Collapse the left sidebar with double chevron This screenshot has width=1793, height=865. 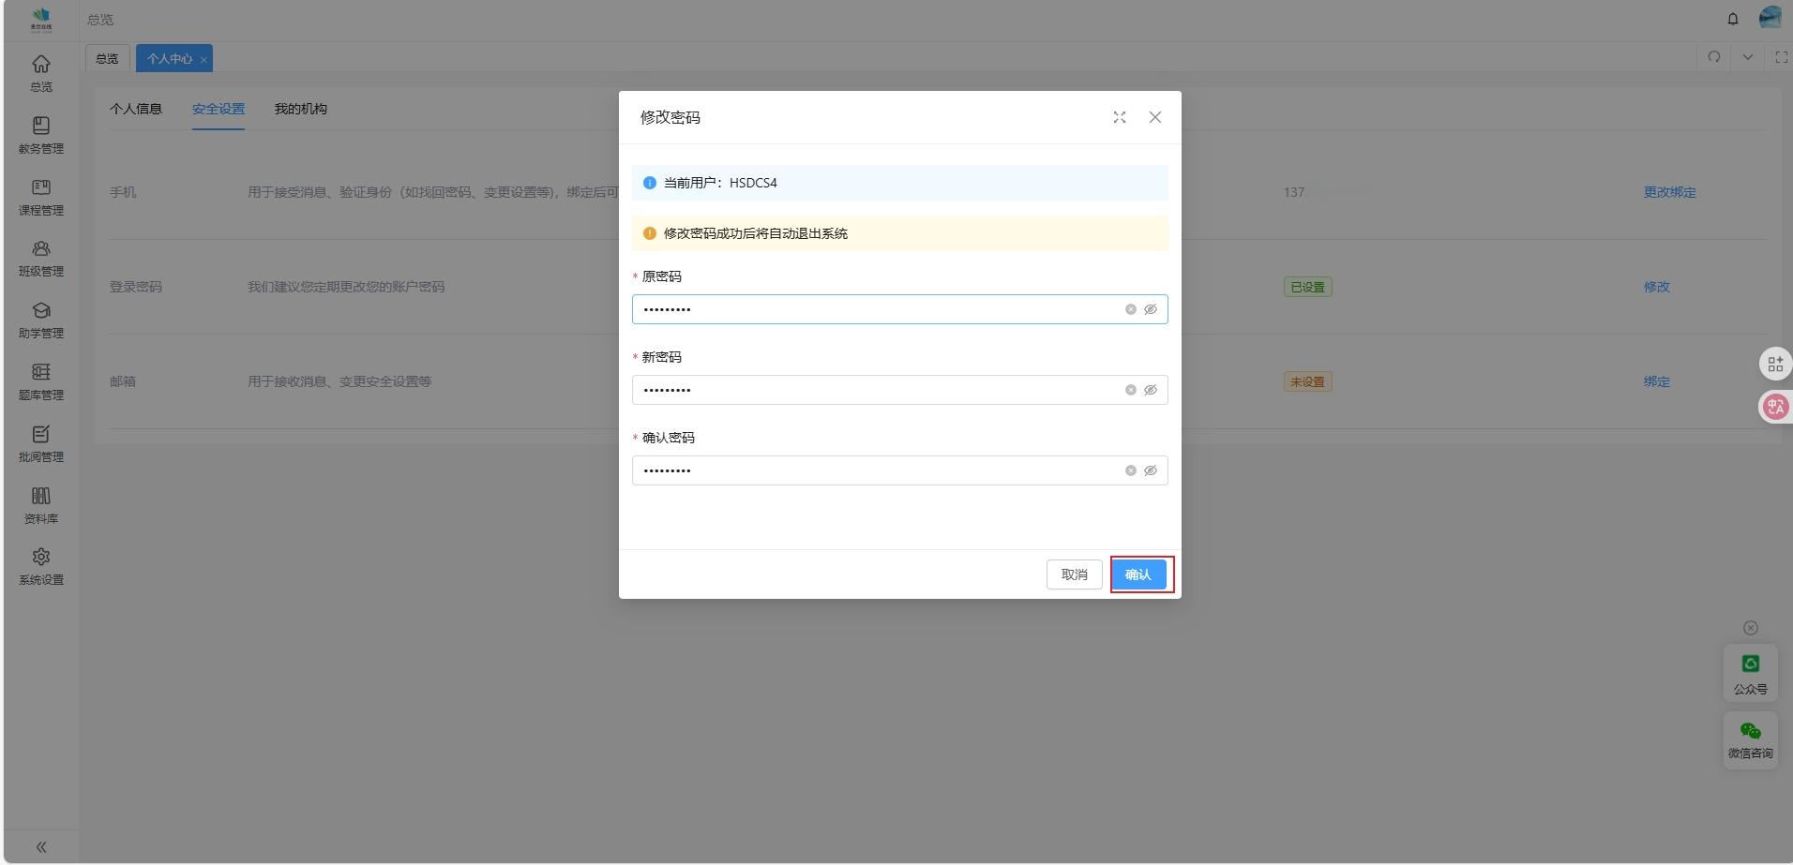coord(41,846)
